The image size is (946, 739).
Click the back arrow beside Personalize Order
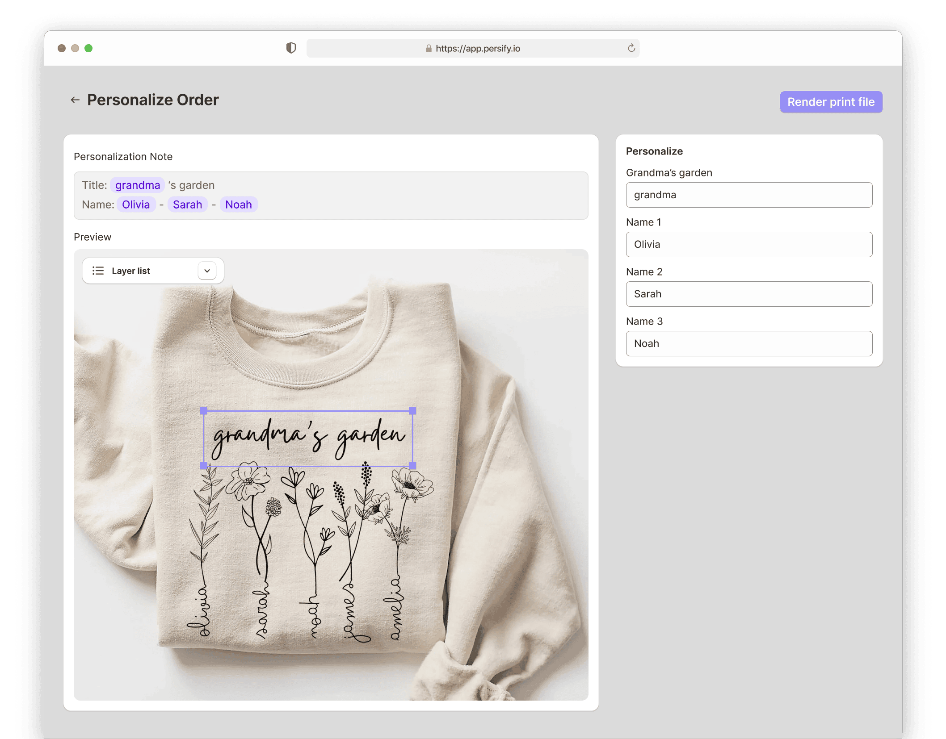point(75,100)
